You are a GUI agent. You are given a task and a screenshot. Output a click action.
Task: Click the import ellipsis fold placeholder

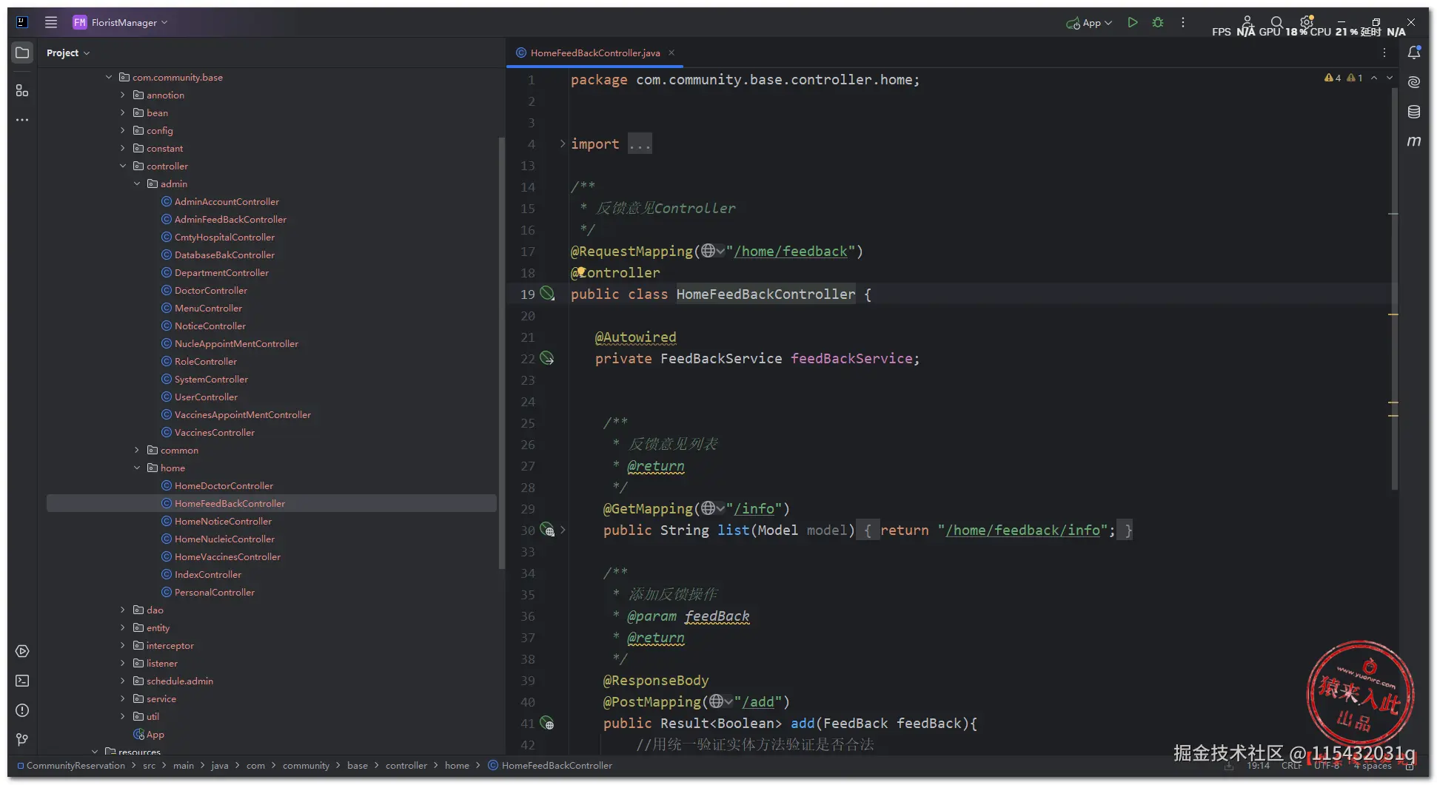click(640, 144)
